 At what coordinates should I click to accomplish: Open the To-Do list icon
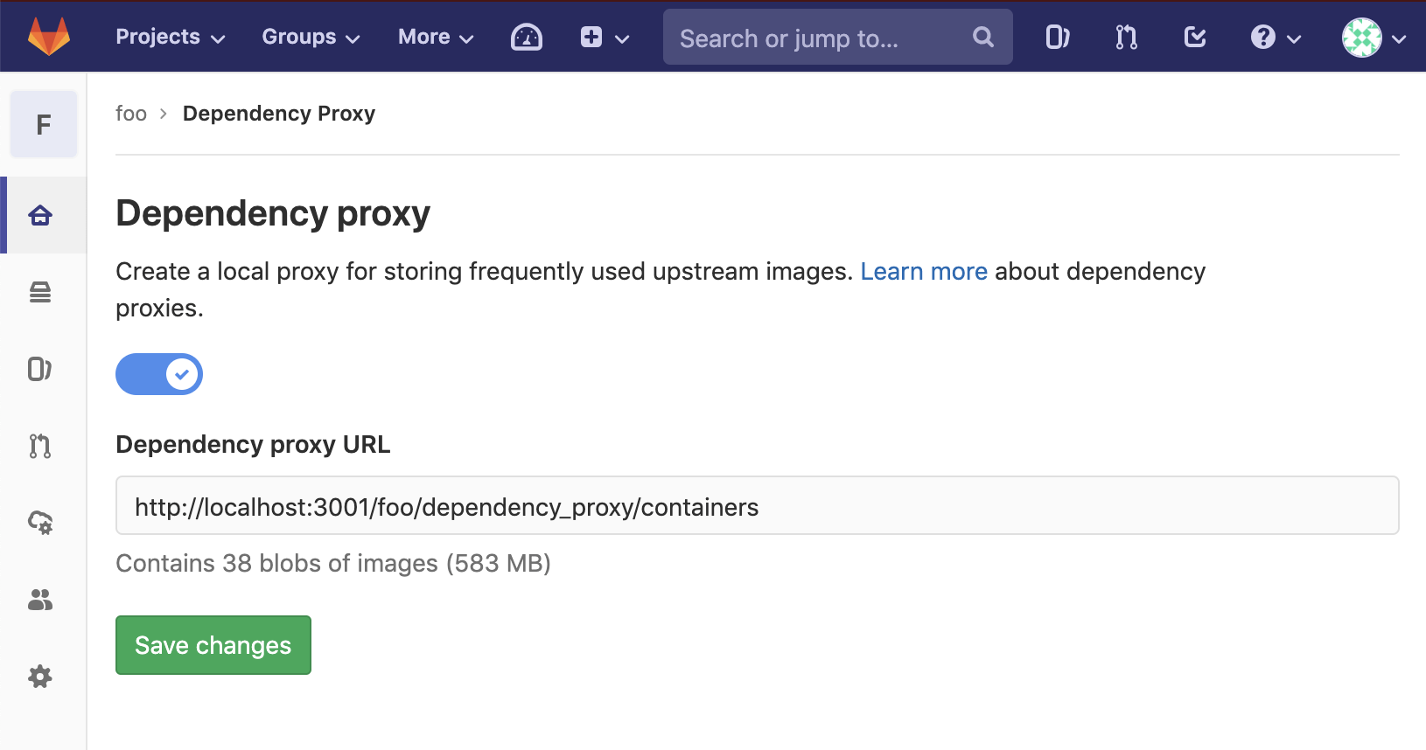pos(1194,37)
